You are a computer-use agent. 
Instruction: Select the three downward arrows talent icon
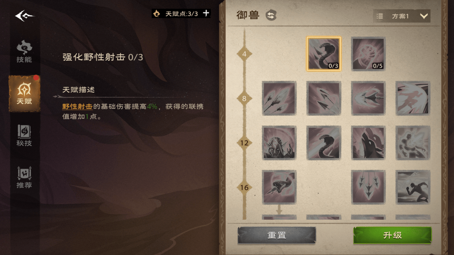click(x=368, y=187)
